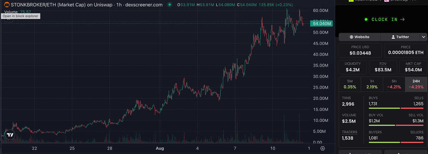Click the FDV $83.5M box
Viewport: 428px width, 154px height.
[383, 67]
